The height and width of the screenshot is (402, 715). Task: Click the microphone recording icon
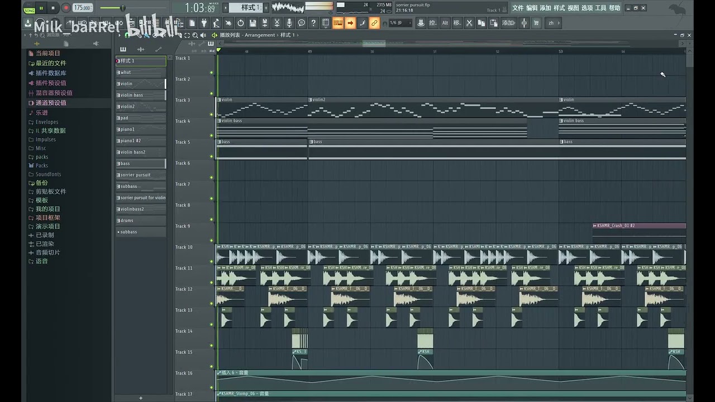(x=289, y=23)
